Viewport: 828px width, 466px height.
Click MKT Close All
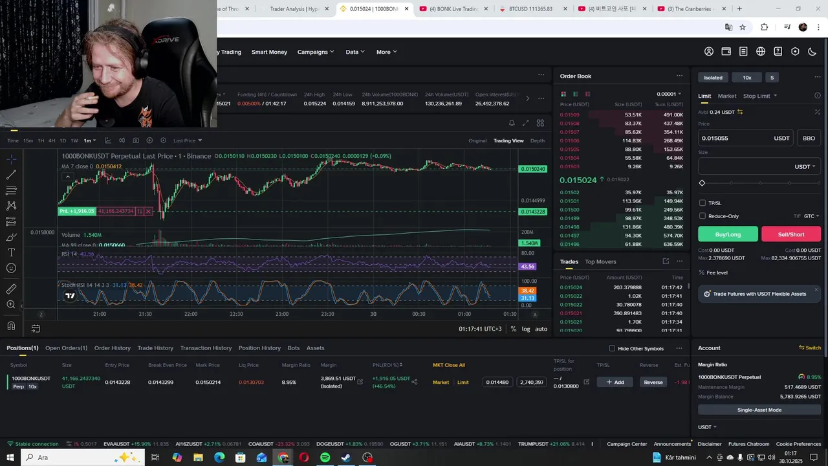click(x=449, y=365)
